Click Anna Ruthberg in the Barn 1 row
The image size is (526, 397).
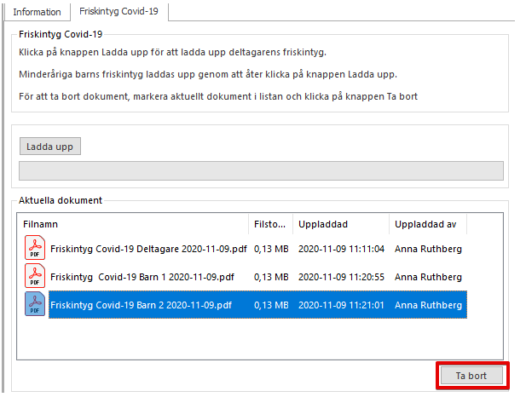(428, 277)
